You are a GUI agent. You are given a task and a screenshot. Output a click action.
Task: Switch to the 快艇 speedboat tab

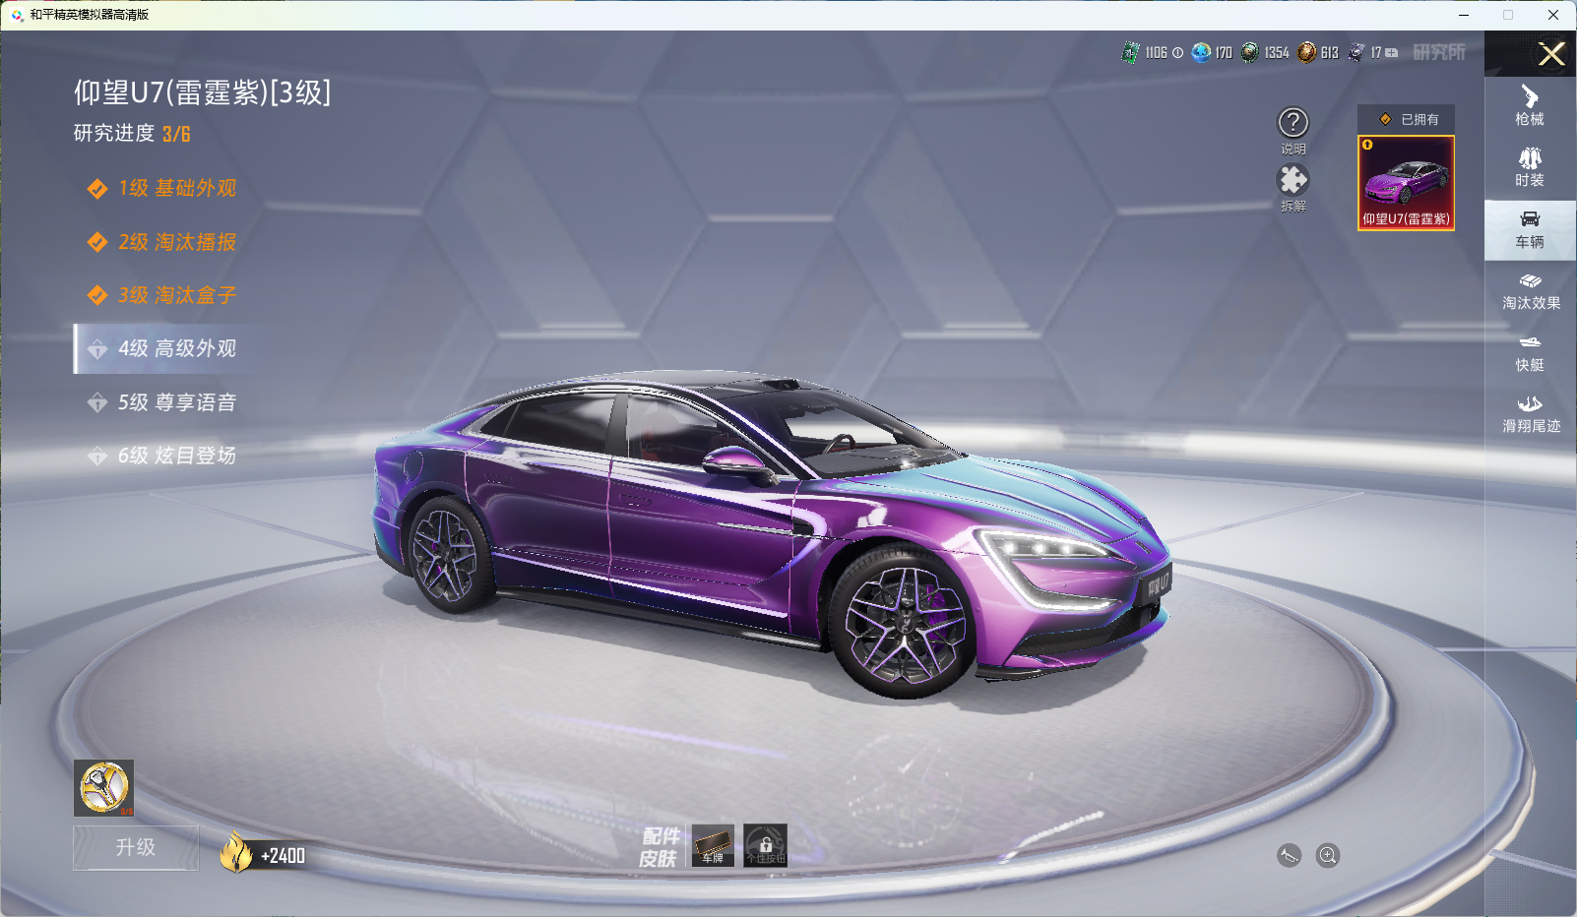tap(1530, 352)
